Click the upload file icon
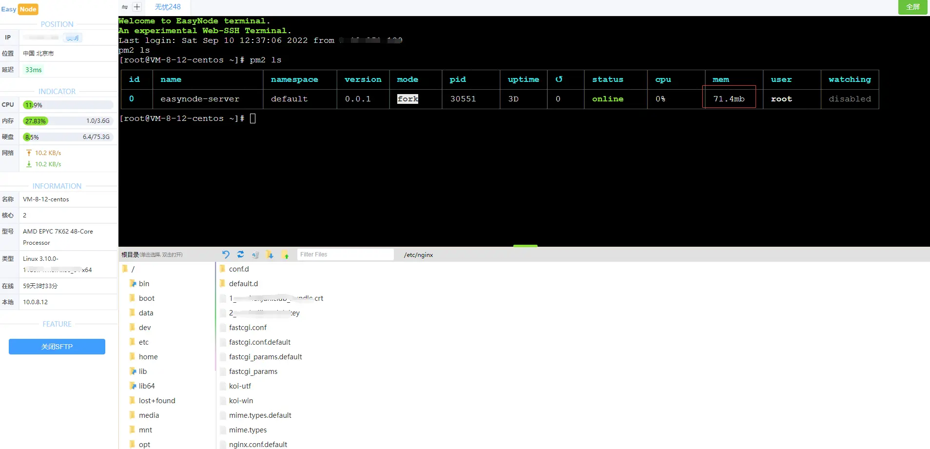 coord(286,254)
